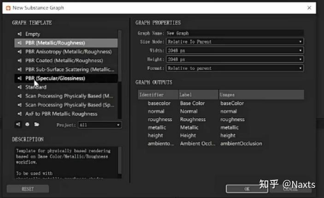The height and width of the screenshot is (198, 324).
Task: Select the normal identifier cell
Action: coord(156,111)
